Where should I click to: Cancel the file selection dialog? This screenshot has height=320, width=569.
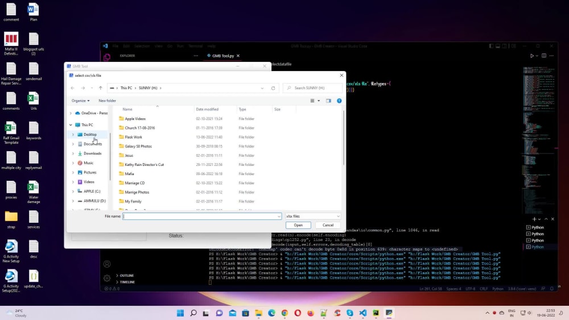tap(328, 225)
